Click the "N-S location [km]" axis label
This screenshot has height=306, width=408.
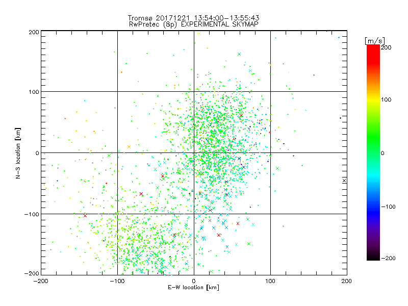(18, 153)
